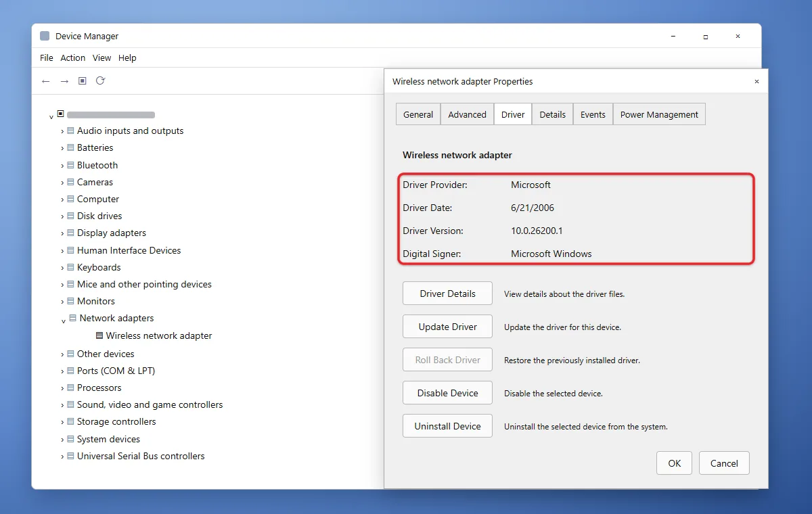Screen dimensions: 812x514
Task: Click the Monitors category icon
Action: point(70,302)
